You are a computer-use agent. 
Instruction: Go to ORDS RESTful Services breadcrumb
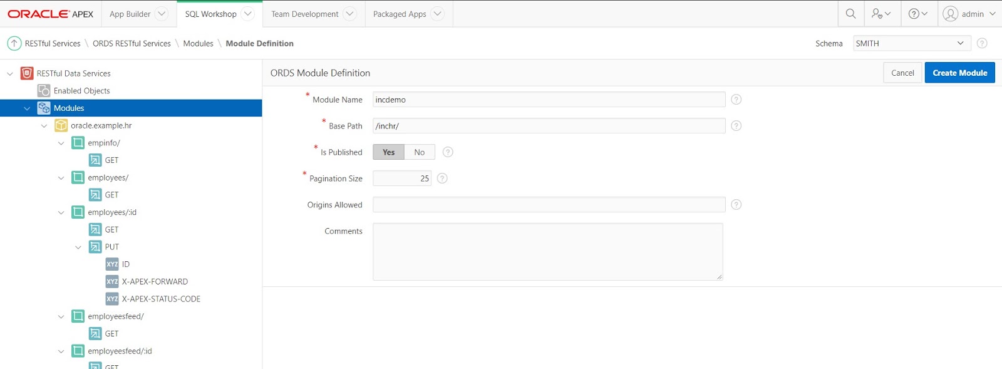pos(132,43)
